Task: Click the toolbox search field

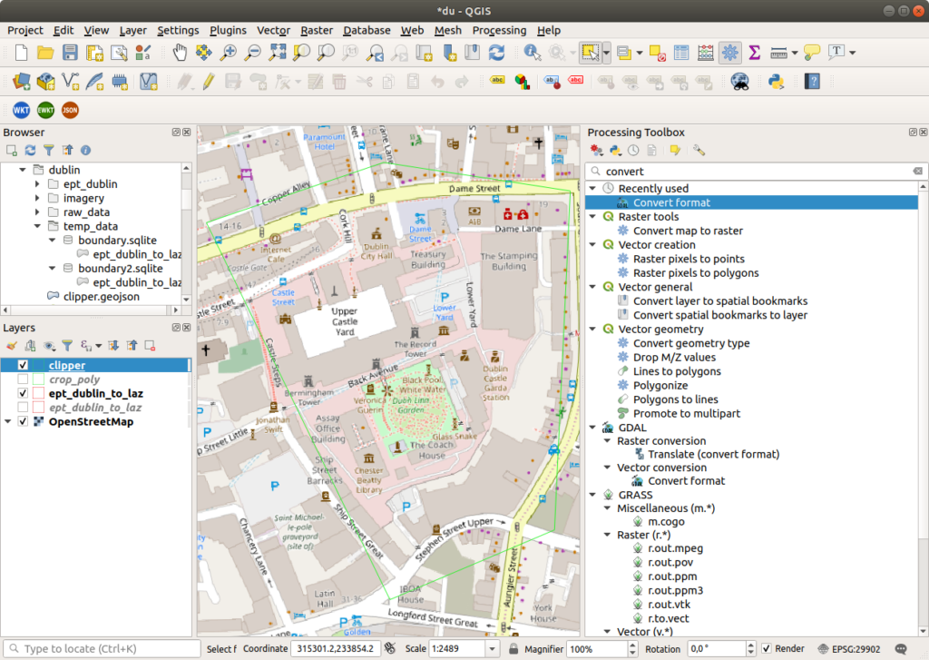Action: click(x=755, y=172)
